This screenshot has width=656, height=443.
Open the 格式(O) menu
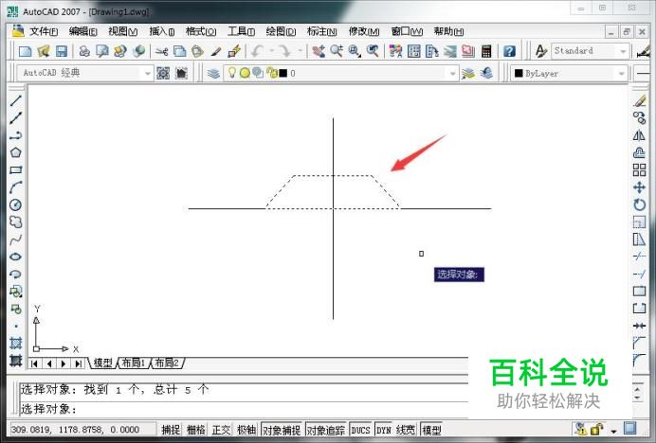pyautogui.click(x=201, y=31)
